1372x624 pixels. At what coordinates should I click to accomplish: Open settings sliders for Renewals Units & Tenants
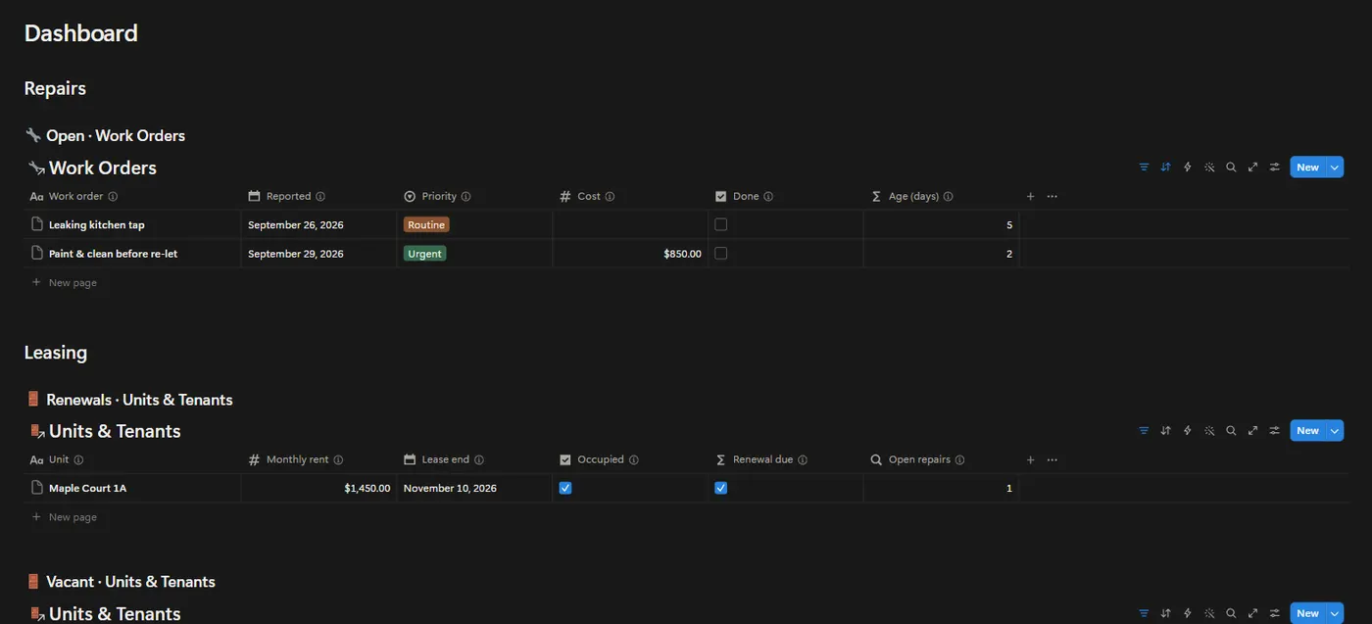coord(1274,431)
